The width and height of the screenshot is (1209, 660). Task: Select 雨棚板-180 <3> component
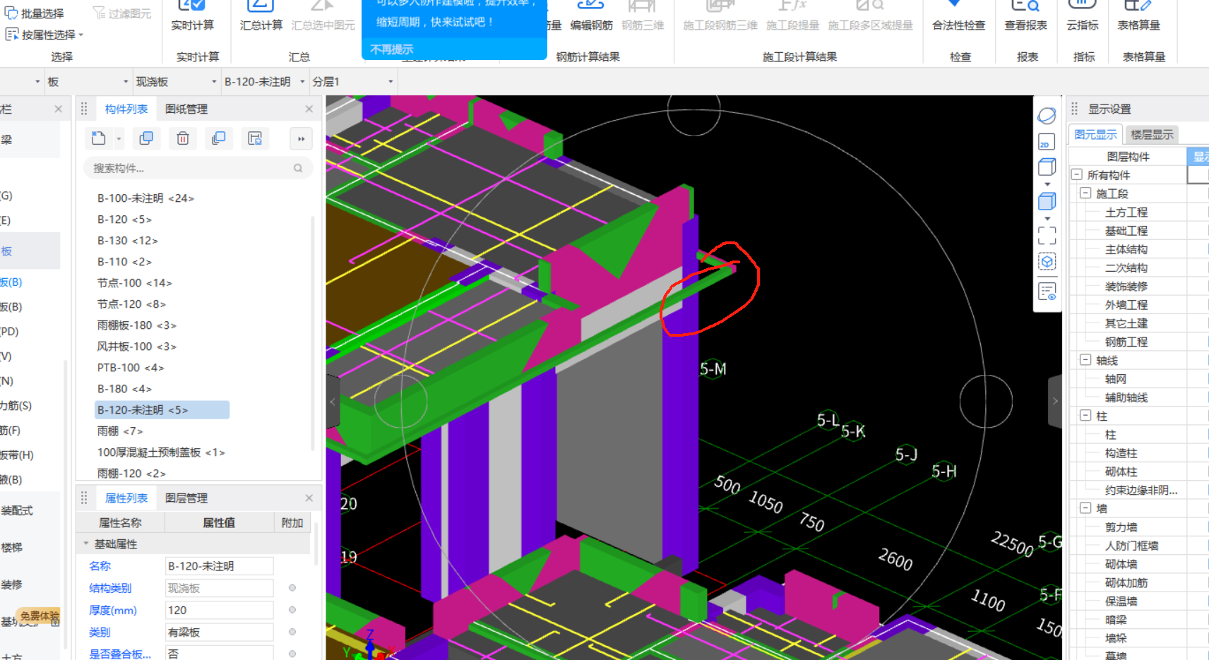[x=136, y=325]
